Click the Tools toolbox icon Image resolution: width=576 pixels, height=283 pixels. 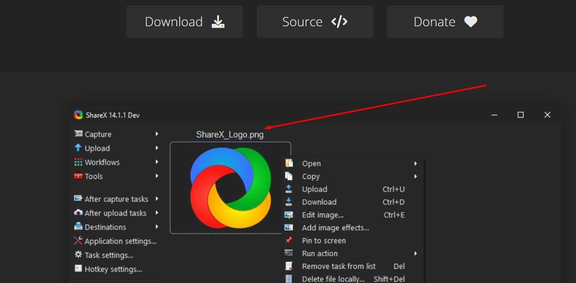[78, 176]
